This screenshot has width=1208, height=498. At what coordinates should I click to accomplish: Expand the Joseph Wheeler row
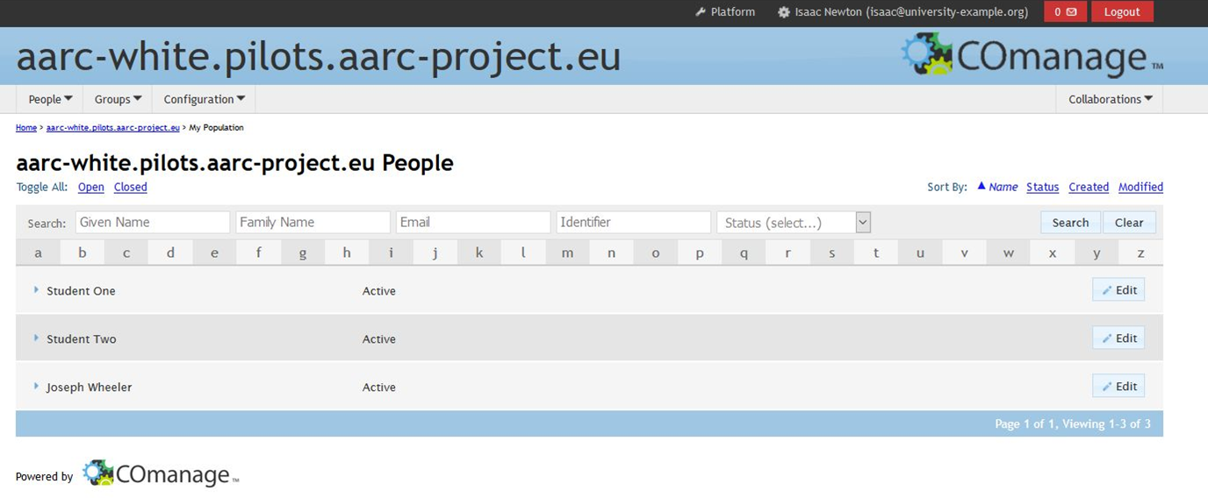click(36, 387)
